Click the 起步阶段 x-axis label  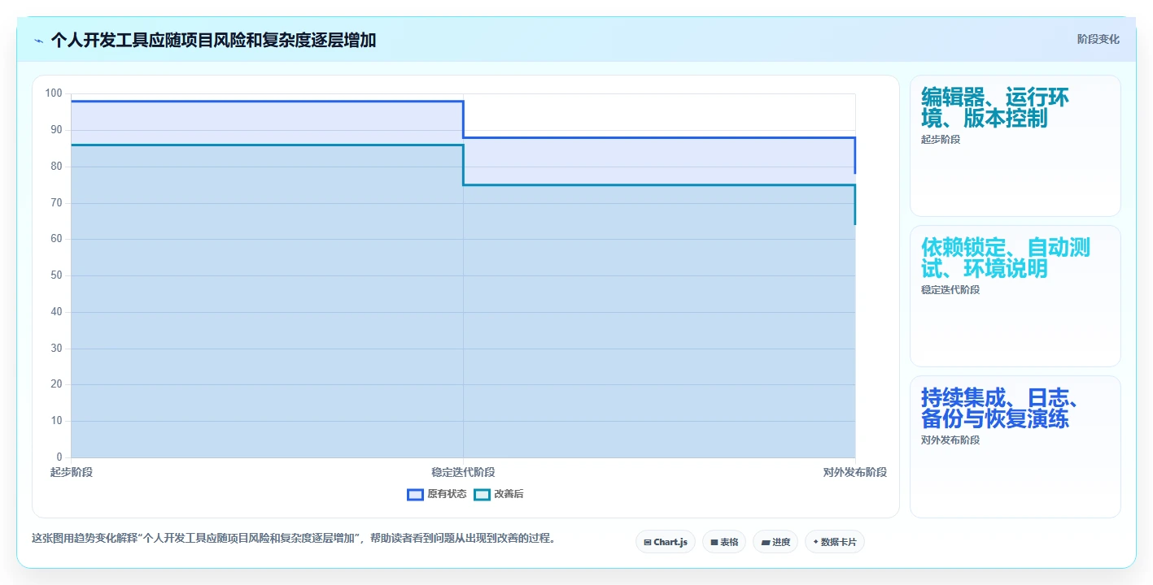(x=72, y=472)
